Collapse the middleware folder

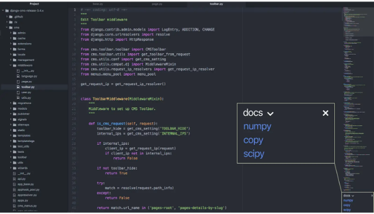click(11, 65)
